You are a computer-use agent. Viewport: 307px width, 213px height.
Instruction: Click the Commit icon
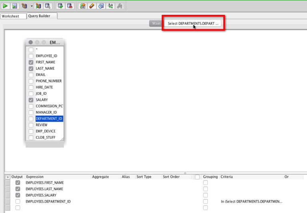60,6
